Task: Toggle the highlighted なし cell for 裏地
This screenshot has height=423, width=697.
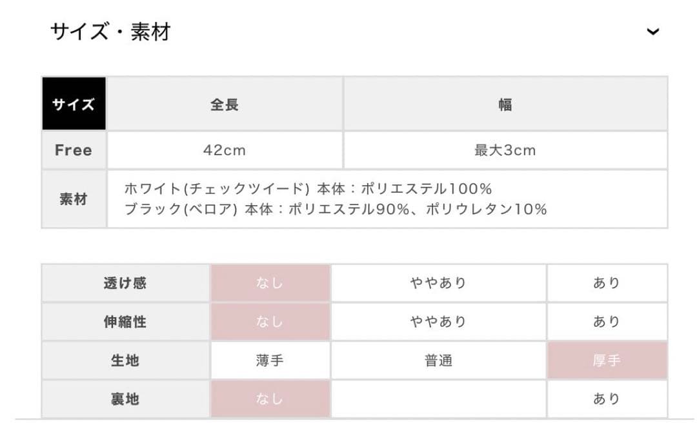Action: tap(269, 400)
